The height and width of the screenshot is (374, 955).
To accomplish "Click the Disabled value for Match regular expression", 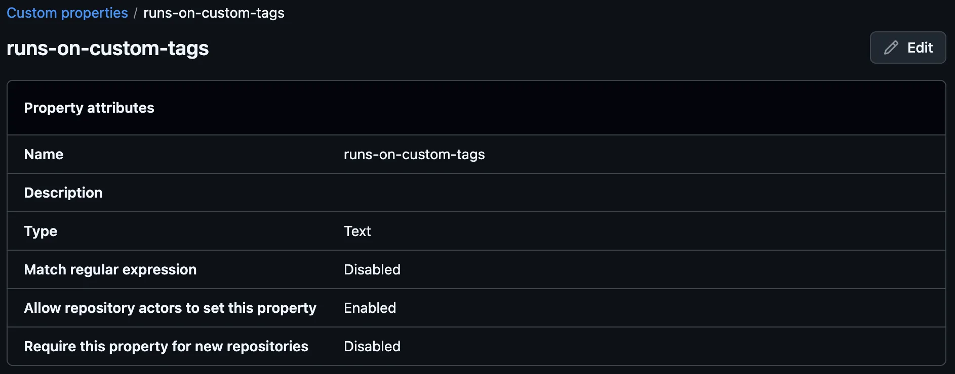I will click(372, 269).
